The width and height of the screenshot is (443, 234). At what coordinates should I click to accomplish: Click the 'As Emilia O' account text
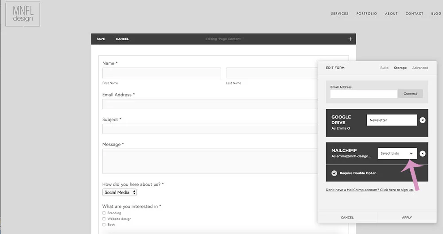coord(341,128)
